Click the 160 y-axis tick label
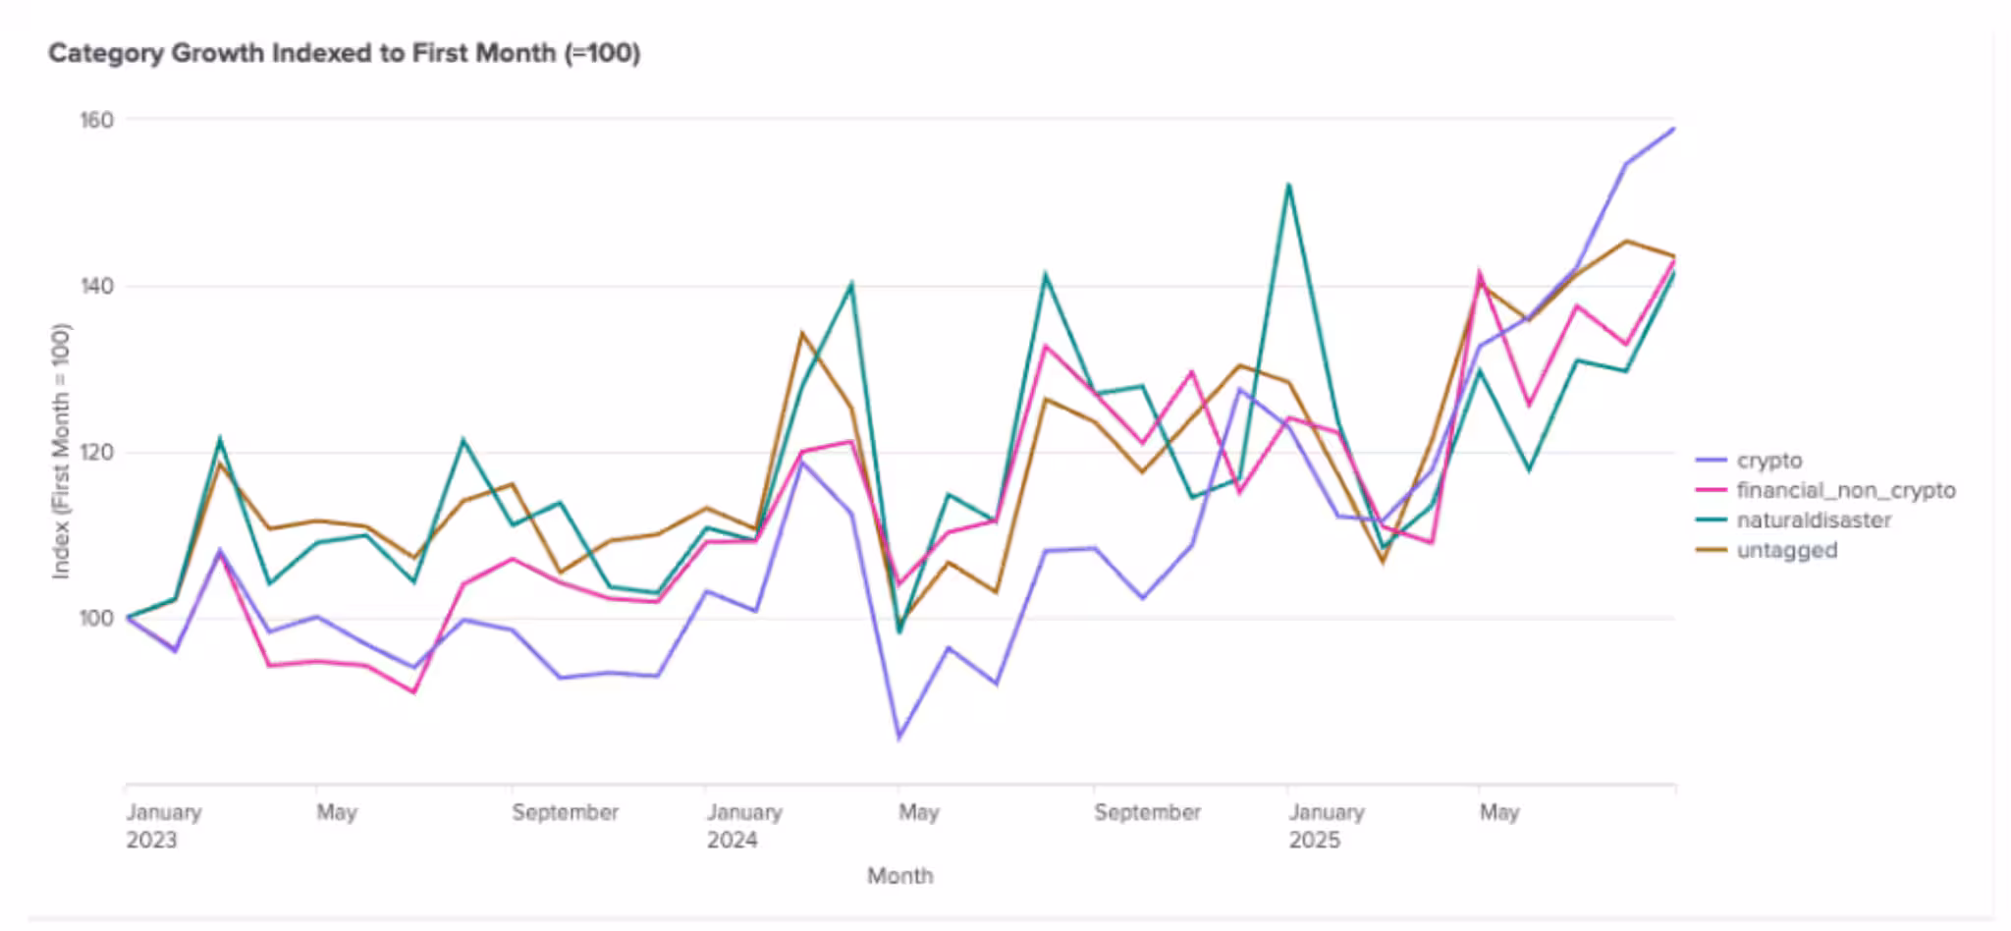The image size is (2011, 931). 96,120
